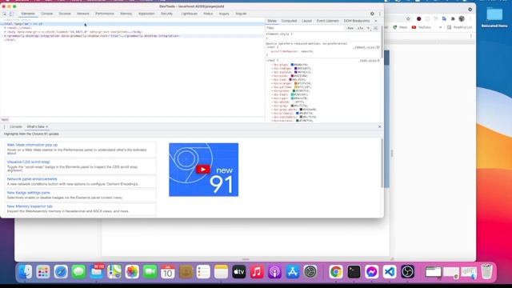Expand the body element node

point(5,32)
